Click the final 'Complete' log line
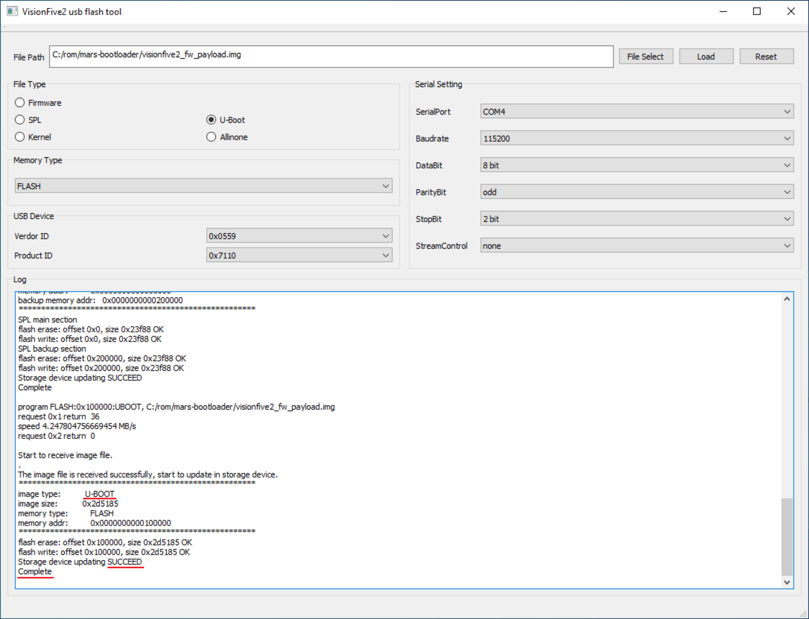This screenshot has width=809, height=619. pos(35,571)
